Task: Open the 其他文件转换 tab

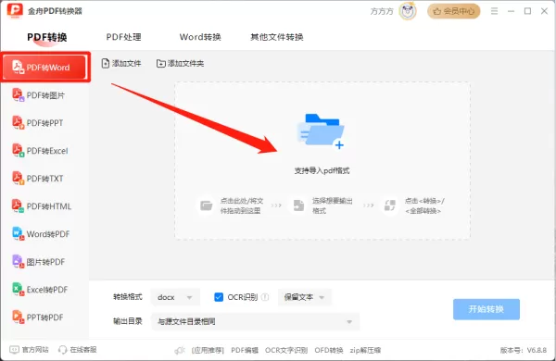Action: tap(276, 37)
